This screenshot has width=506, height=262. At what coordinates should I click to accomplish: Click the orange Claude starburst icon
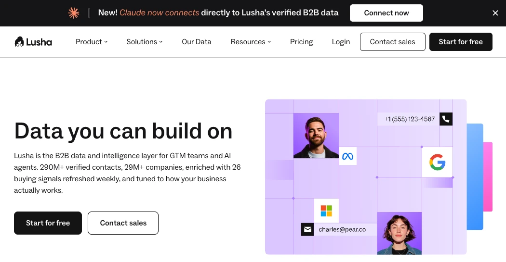(74, 13)
